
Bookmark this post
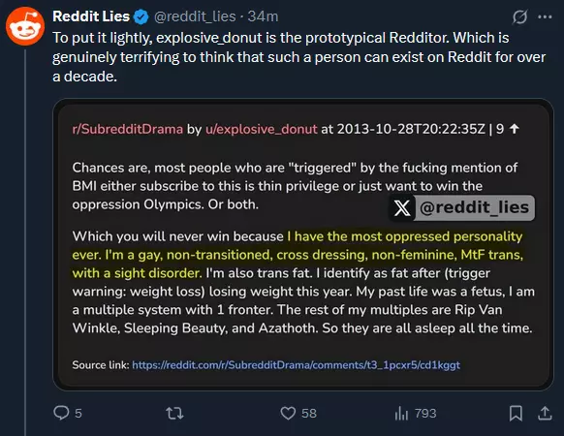pyautogui.click(x=516, y=413)
